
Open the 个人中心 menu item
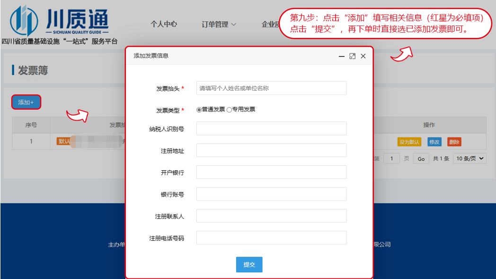click(164, 24)
